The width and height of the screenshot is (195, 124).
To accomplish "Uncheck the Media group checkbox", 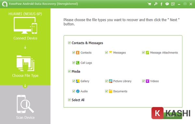I will click(69, 71).
